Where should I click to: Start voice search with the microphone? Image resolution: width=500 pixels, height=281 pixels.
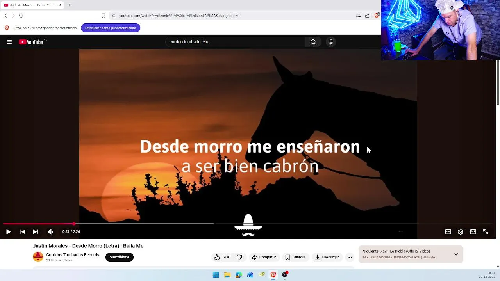point(331,42)
